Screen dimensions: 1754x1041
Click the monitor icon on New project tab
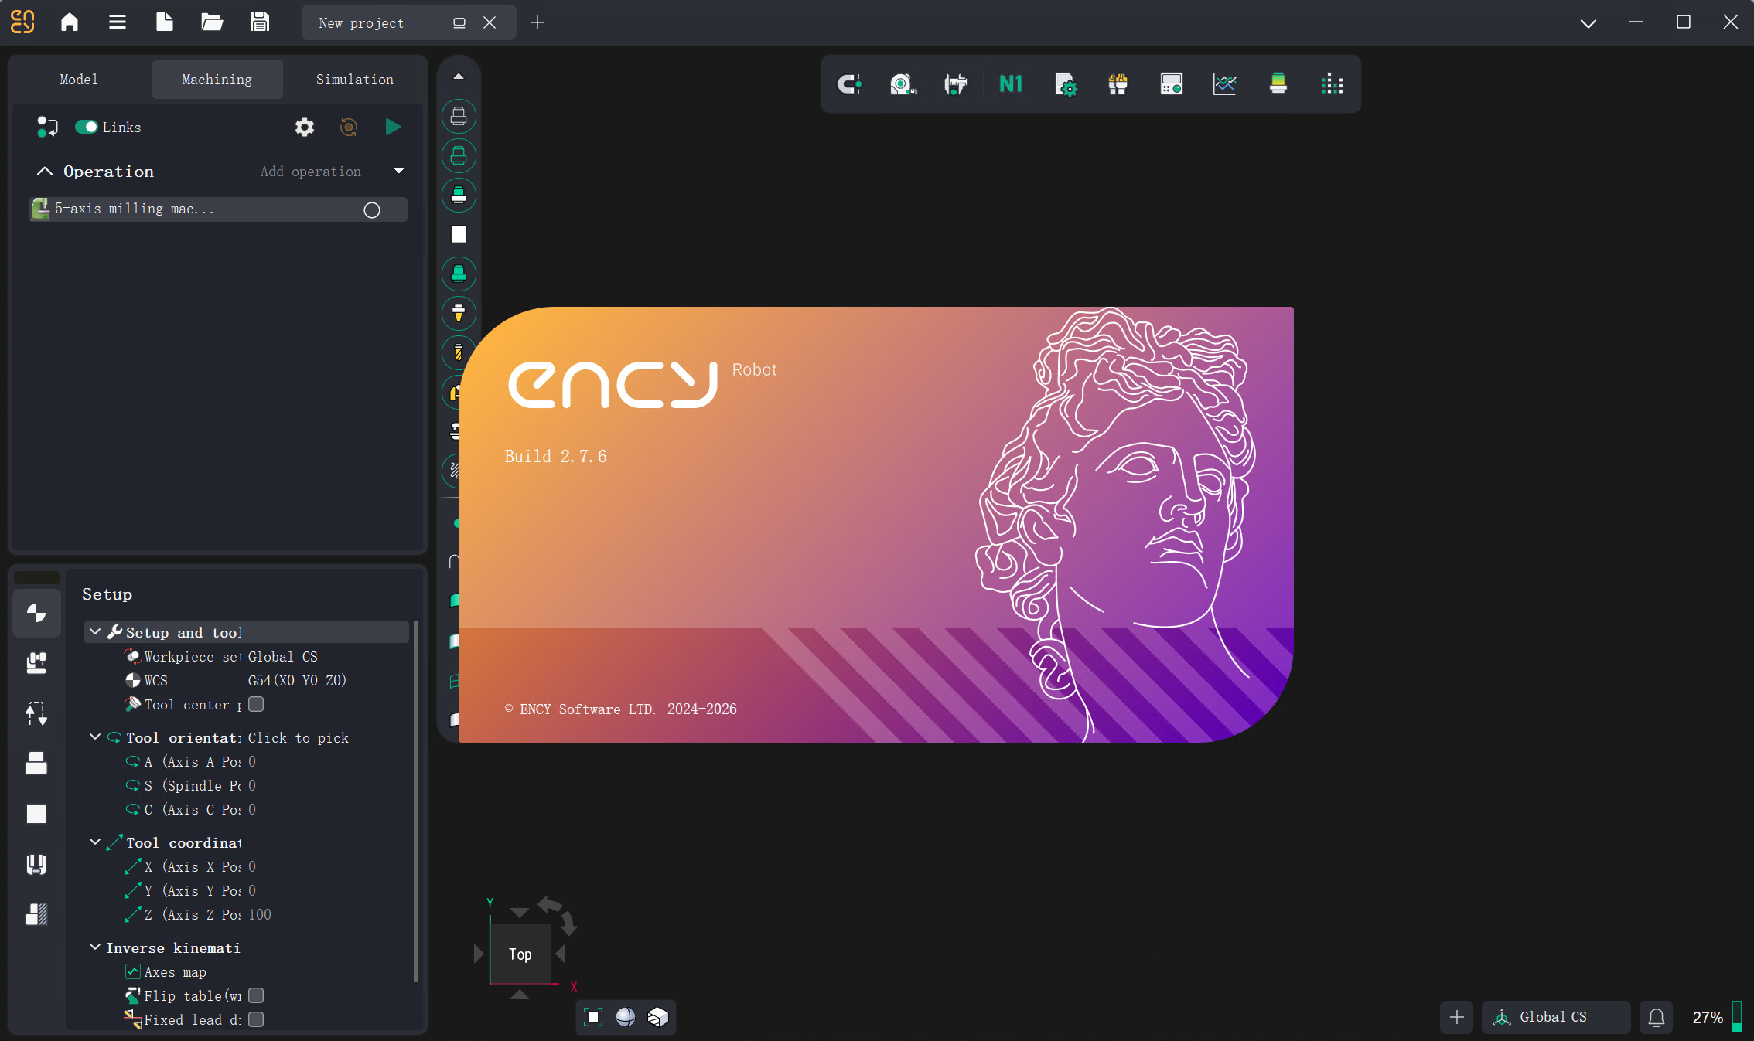pyautogui.click(x=459, y=22)
